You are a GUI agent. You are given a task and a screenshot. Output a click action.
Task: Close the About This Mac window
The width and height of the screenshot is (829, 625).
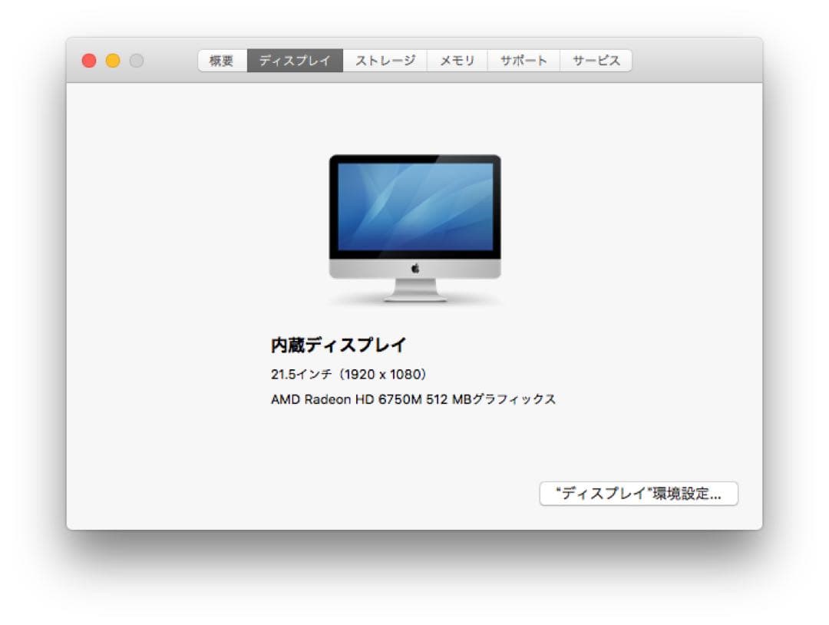88,59
